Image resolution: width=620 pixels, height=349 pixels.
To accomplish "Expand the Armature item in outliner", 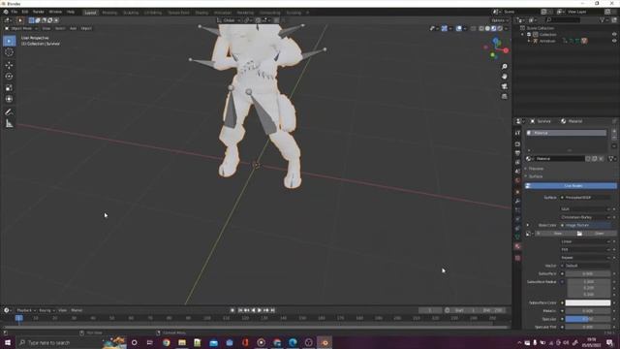I will click(x=530, y=41).
